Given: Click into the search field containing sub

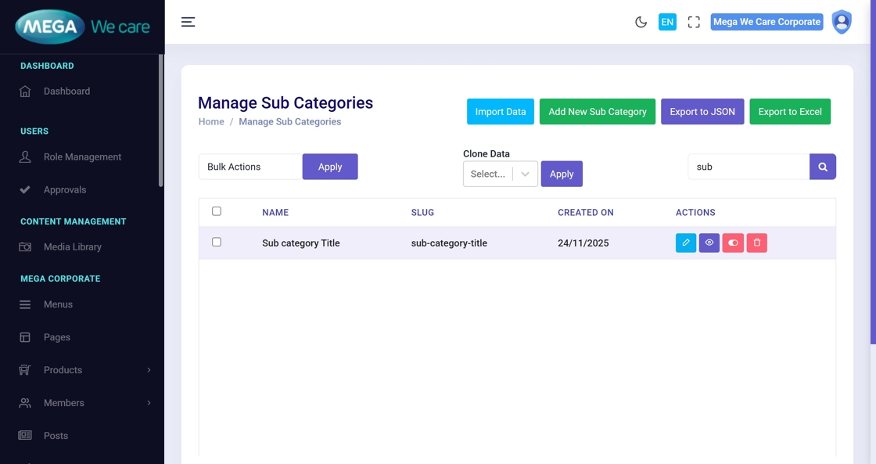Looking at the screenshot, I should click(x=748, y=167).
